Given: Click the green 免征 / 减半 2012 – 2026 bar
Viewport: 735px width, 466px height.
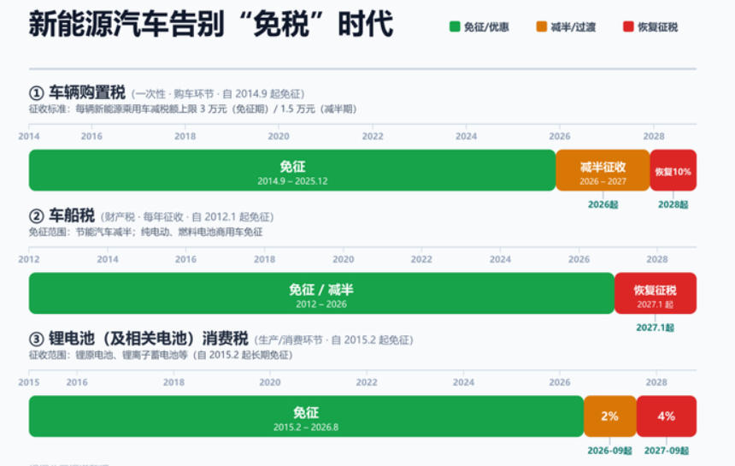Looking at the screenshot, I should coord(321,293).
